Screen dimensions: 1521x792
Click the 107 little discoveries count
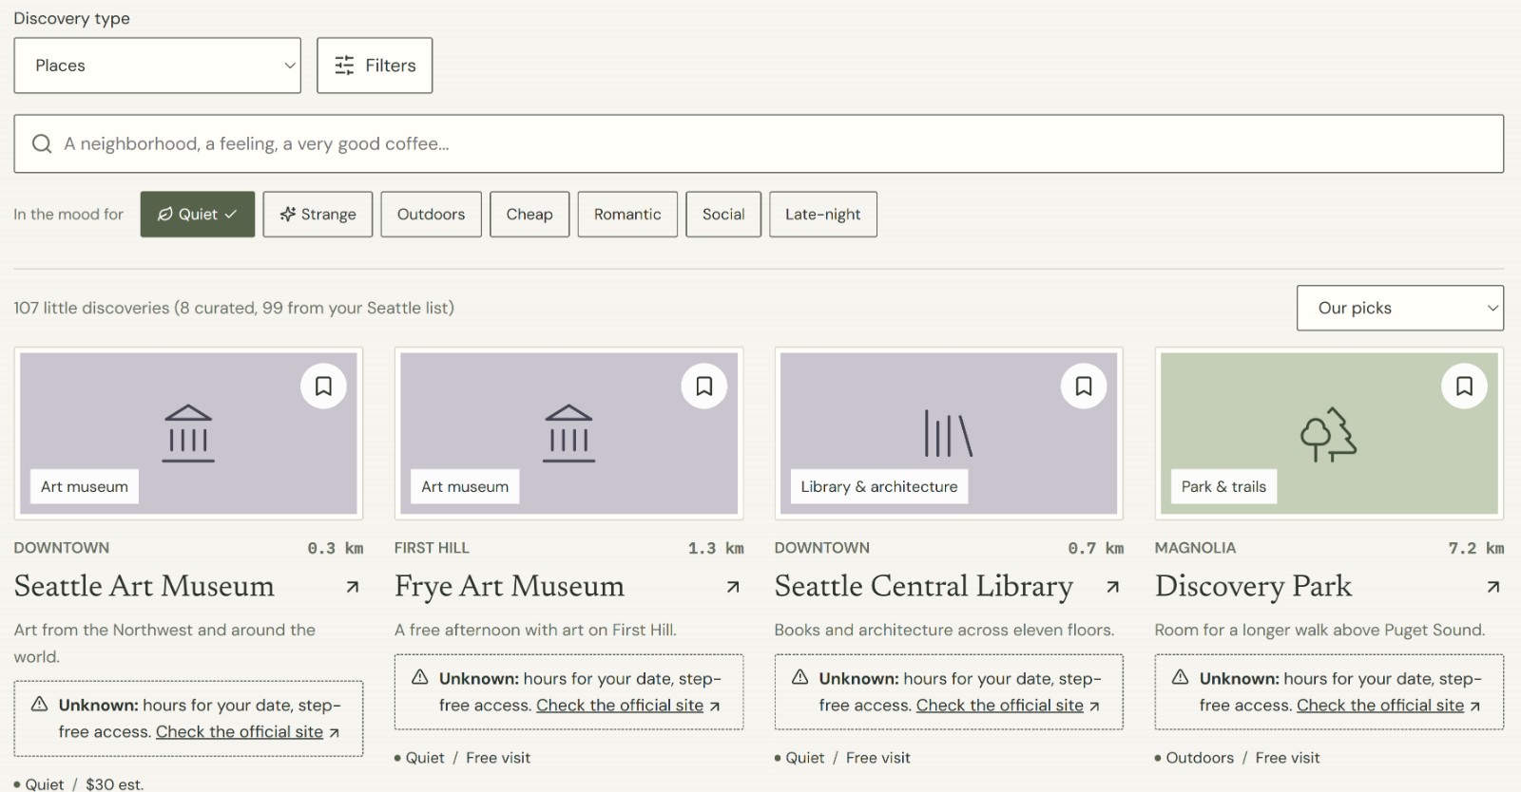[x=234, y=309]
